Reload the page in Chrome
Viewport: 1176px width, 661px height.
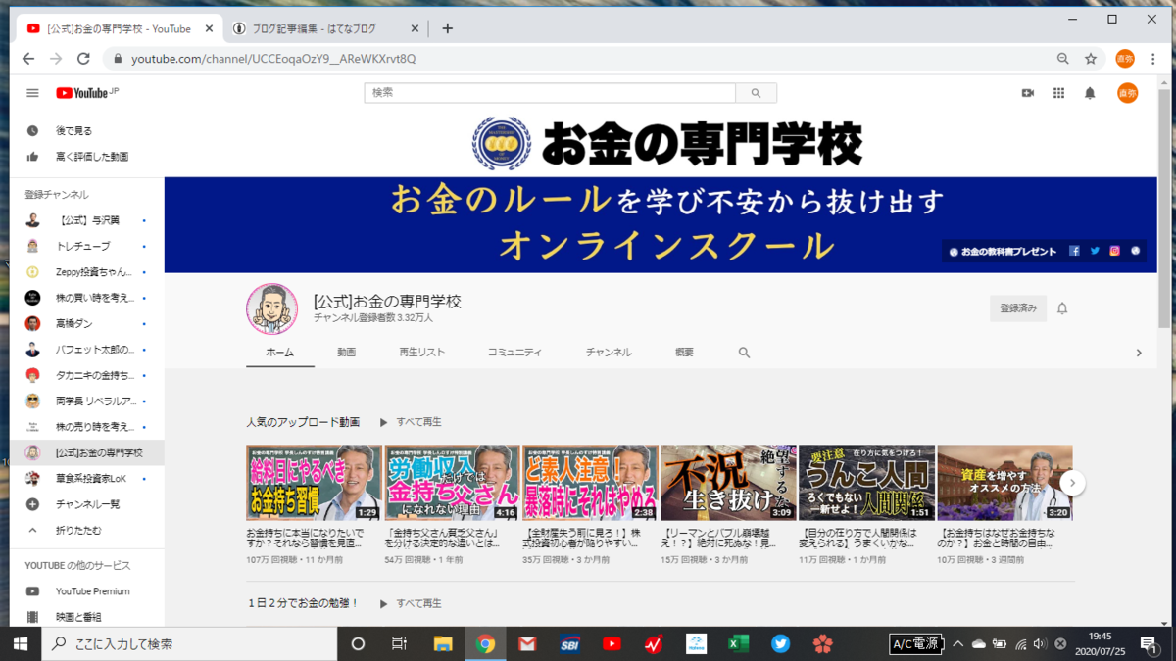pos(83,59)
